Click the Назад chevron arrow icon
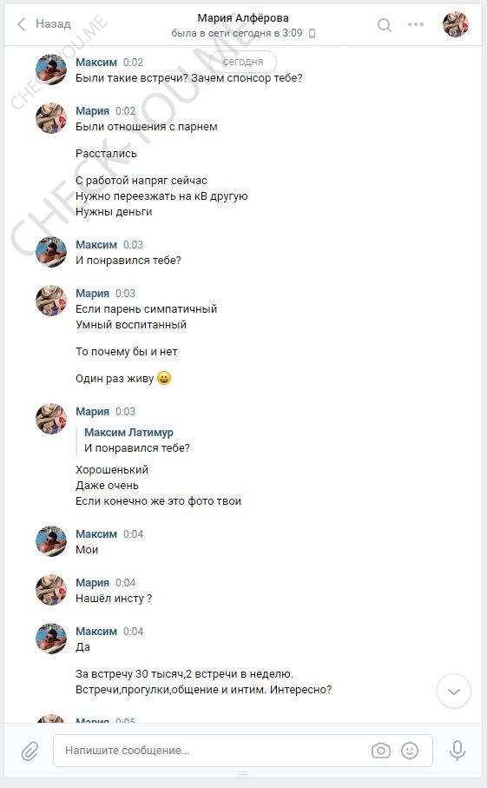 (x=21, y=24)
